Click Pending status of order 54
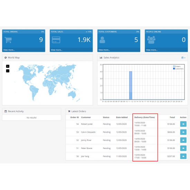The width and height of the screenshot is (190, 190). [107, 124]
